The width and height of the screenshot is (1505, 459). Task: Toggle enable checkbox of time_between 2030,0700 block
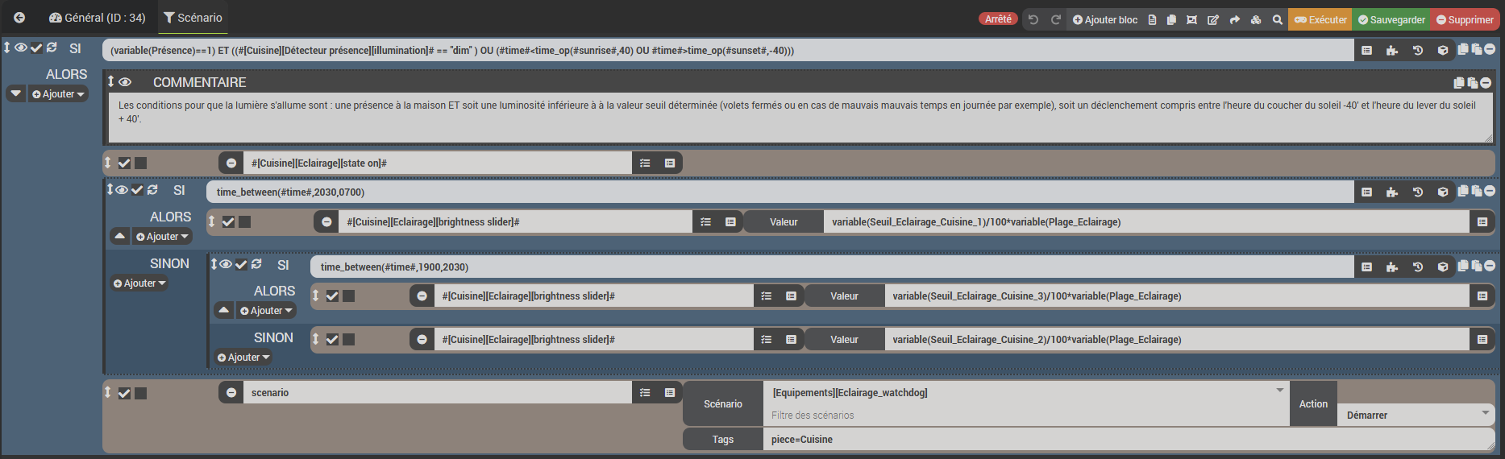[137, 190]
